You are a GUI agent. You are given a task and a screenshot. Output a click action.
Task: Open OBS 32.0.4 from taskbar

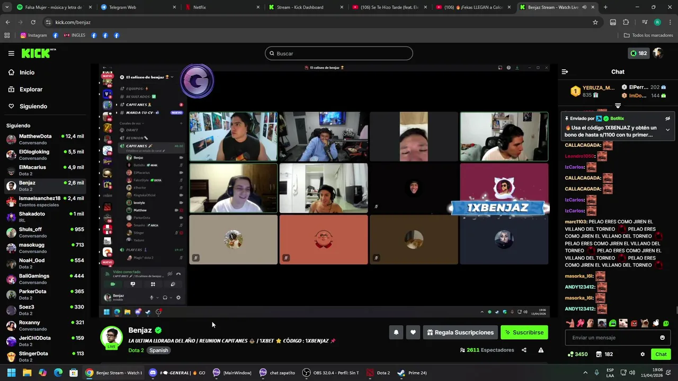[x=331, y=373]
